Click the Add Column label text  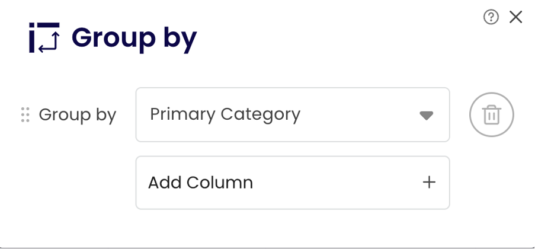point(200,183)
